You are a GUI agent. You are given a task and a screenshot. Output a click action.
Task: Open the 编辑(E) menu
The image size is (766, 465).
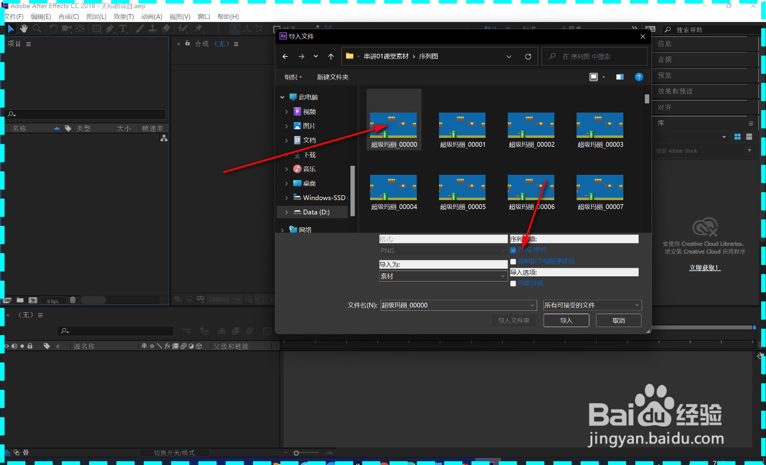pyautogui.click(x=41, y=17)
